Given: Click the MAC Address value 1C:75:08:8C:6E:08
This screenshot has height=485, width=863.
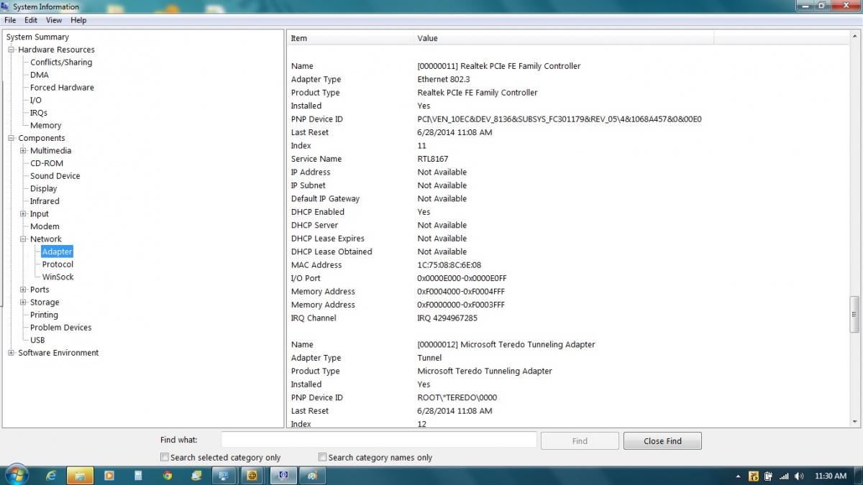Looking at the screenshot, I should [449, 265].
